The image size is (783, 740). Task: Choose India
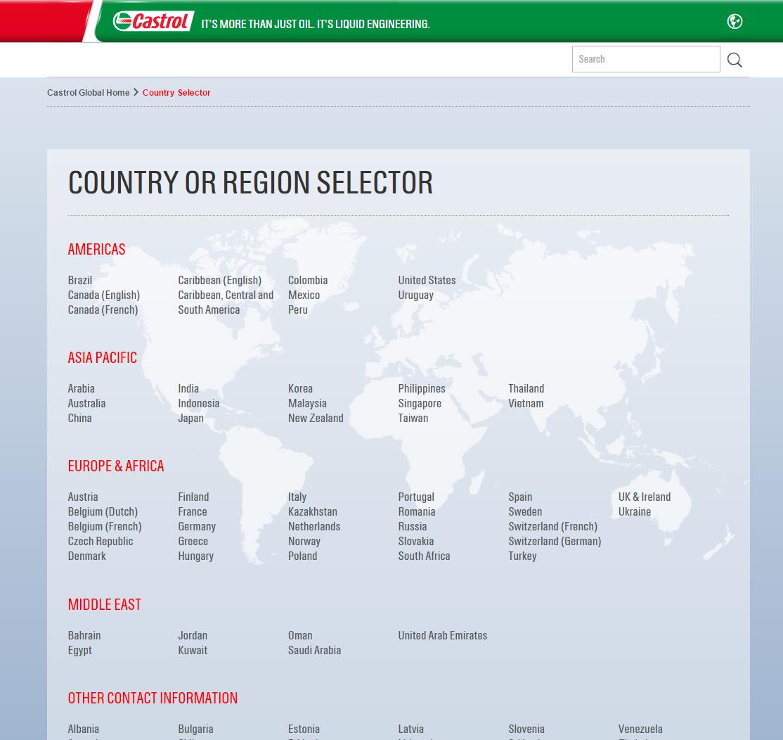[x=188, y=389]
